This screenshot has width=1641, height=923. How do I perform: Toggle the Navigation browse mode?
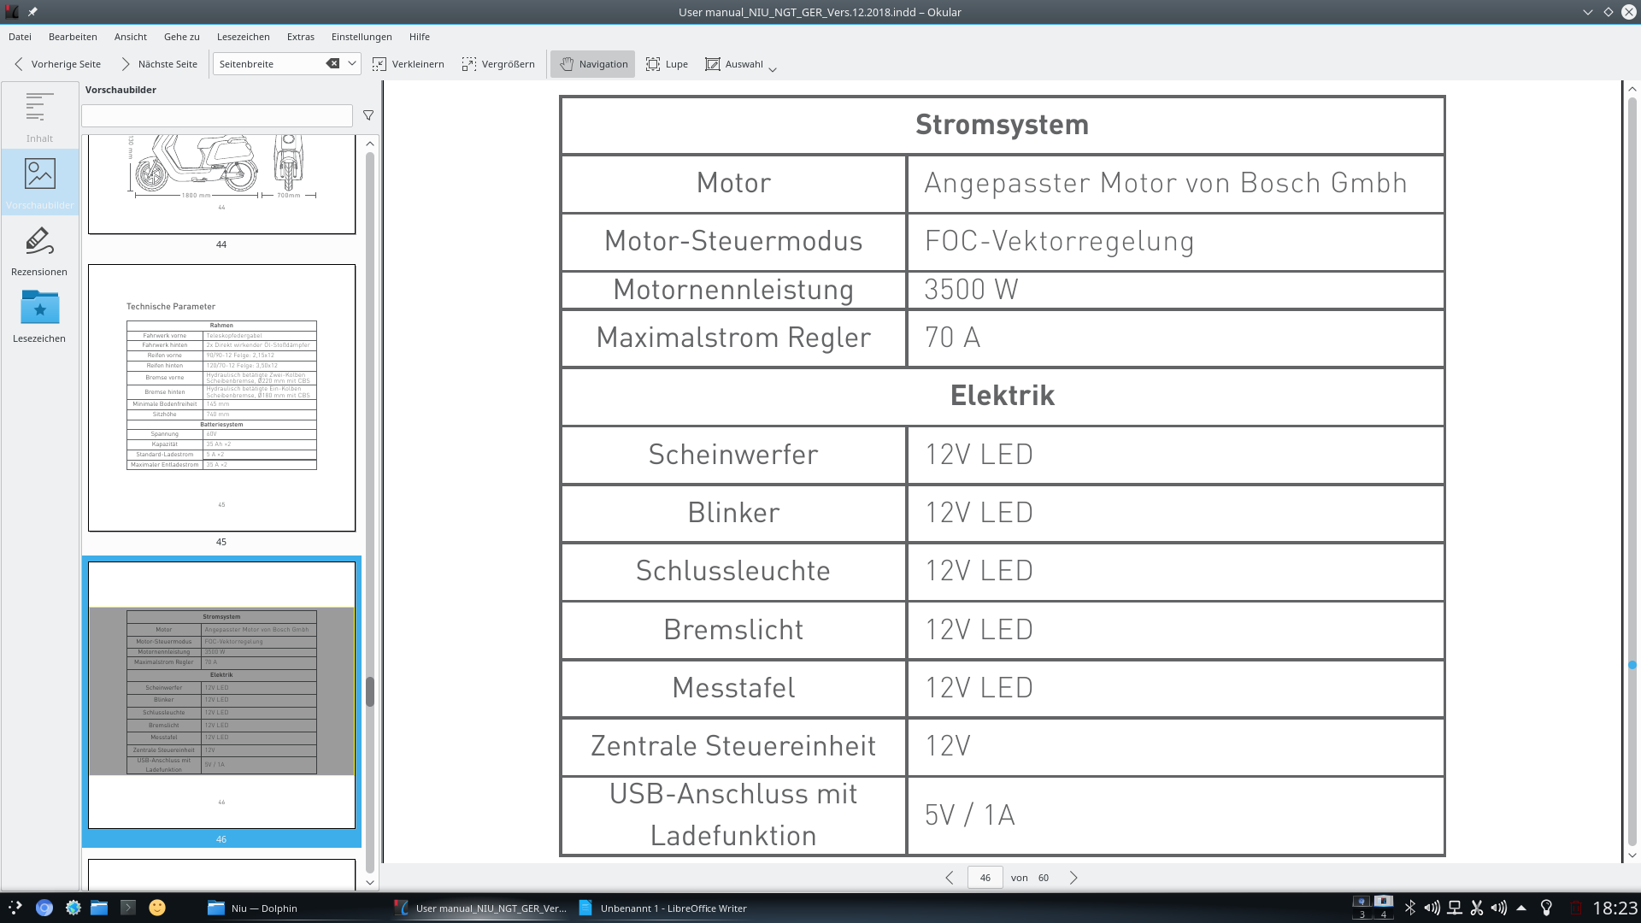(593, 64)
